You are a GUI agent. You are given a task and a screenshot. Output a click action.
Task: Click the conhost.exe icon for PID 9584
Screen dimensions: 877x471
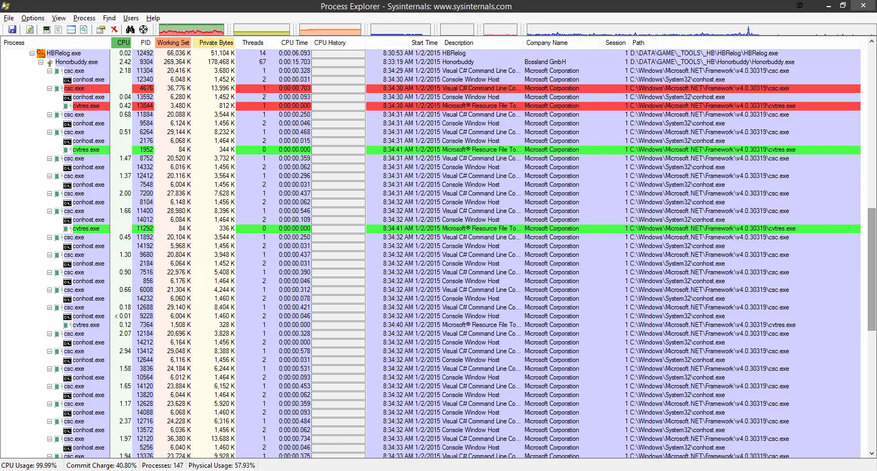coord(67,124)
